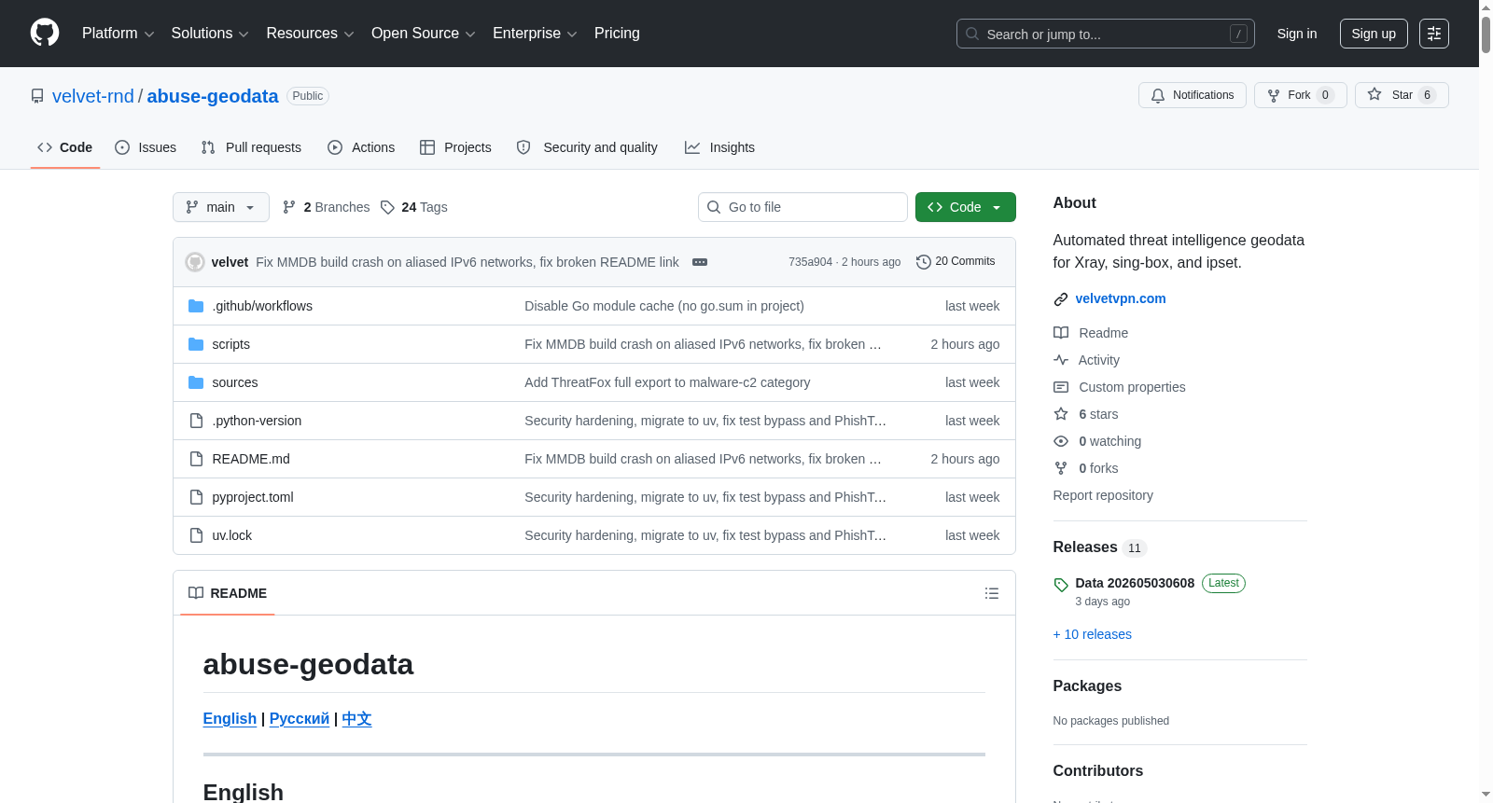The image size is (1493, 803).
Task: Open the GitHub homepage logo
Action: [x=45, y=34]
